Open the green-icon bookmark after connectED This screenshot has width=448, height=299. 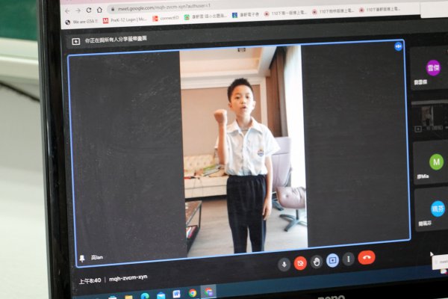click(x=205, y=16)
